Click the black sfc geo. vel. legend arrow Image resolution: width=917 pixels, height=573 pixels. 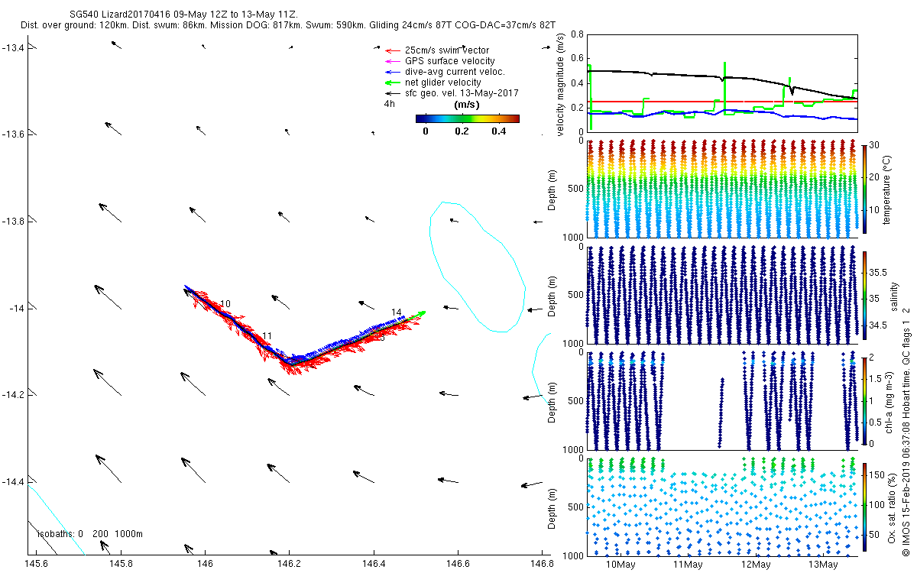coord(394,93)
